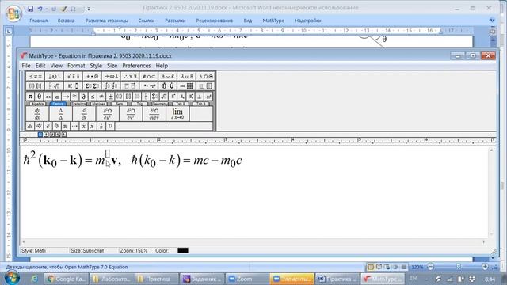Image resolution: width=507 pixels, height=285 pixels.
Task: Save document via Word quick access toolbar
Action: [30, 9]
